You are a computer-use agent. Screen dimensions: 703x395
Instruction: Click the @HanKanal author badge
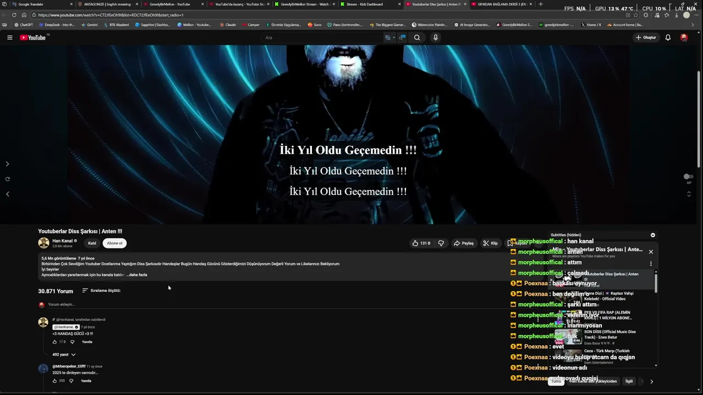[x=65, y=327]
